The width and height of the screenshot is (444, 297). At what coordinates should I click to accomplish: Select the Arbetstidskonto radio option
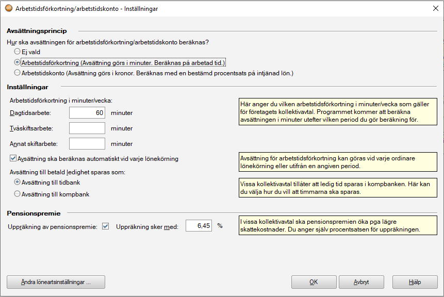(18, 73)
